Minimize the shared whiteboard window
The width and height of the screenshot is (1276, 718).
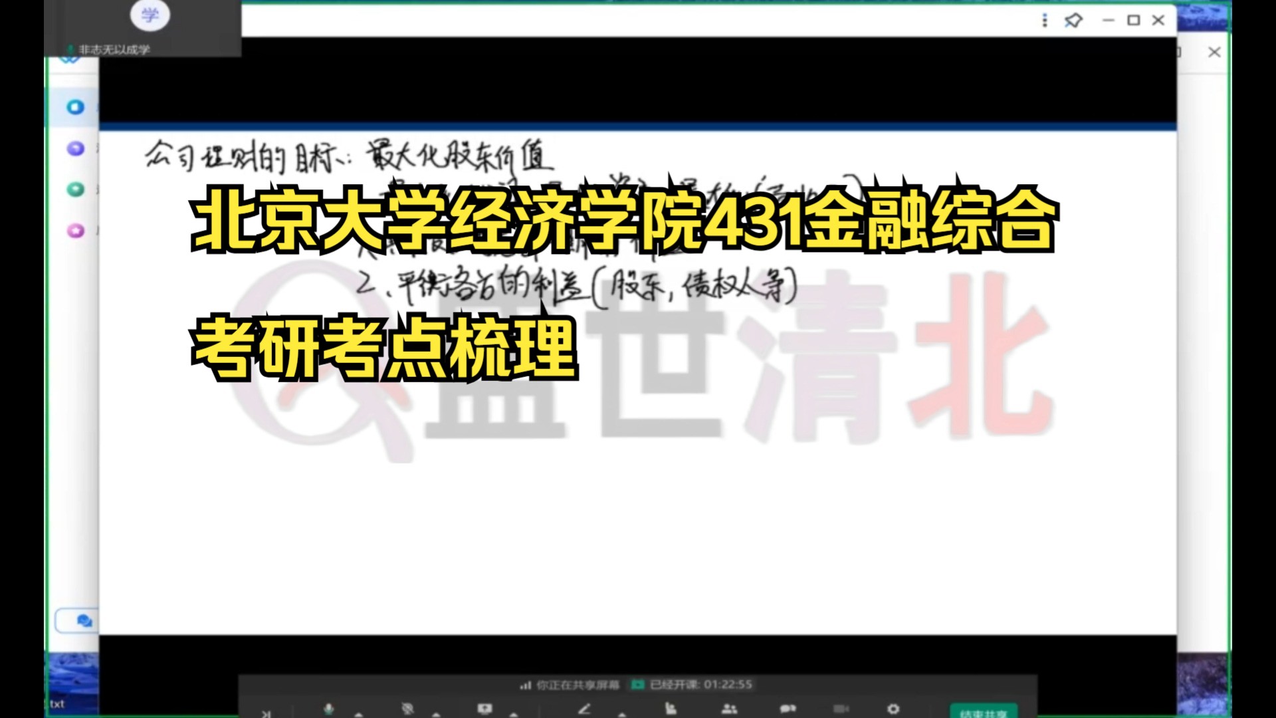click(x=1108, y=21)
